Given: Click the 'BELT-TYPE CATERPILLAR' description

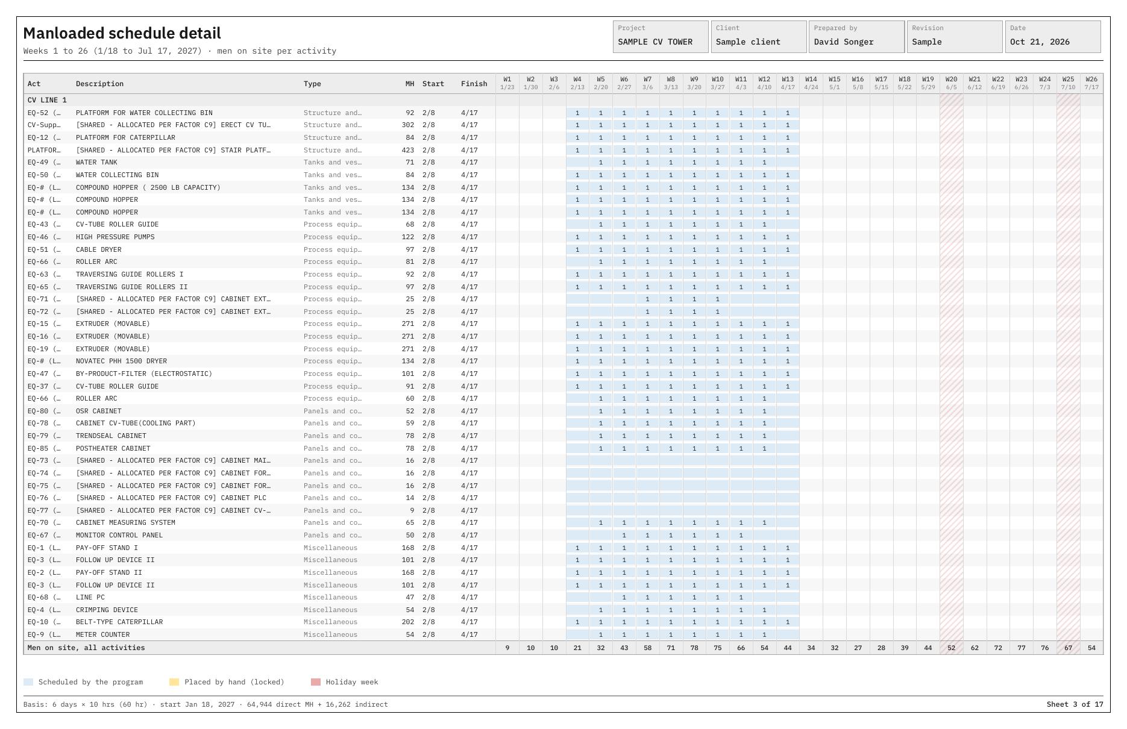Looking at the screenshot, I should pos(119,622).
